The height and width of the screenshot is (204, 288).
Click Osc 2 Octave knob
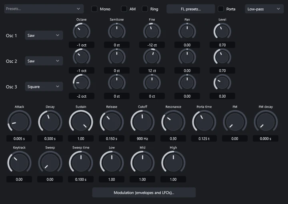82,57
